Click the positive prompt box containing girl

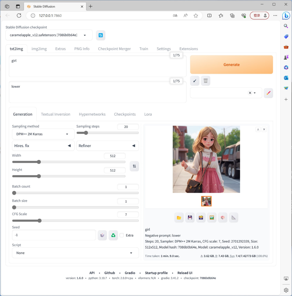pyautogui.click(x=98, y=66)
